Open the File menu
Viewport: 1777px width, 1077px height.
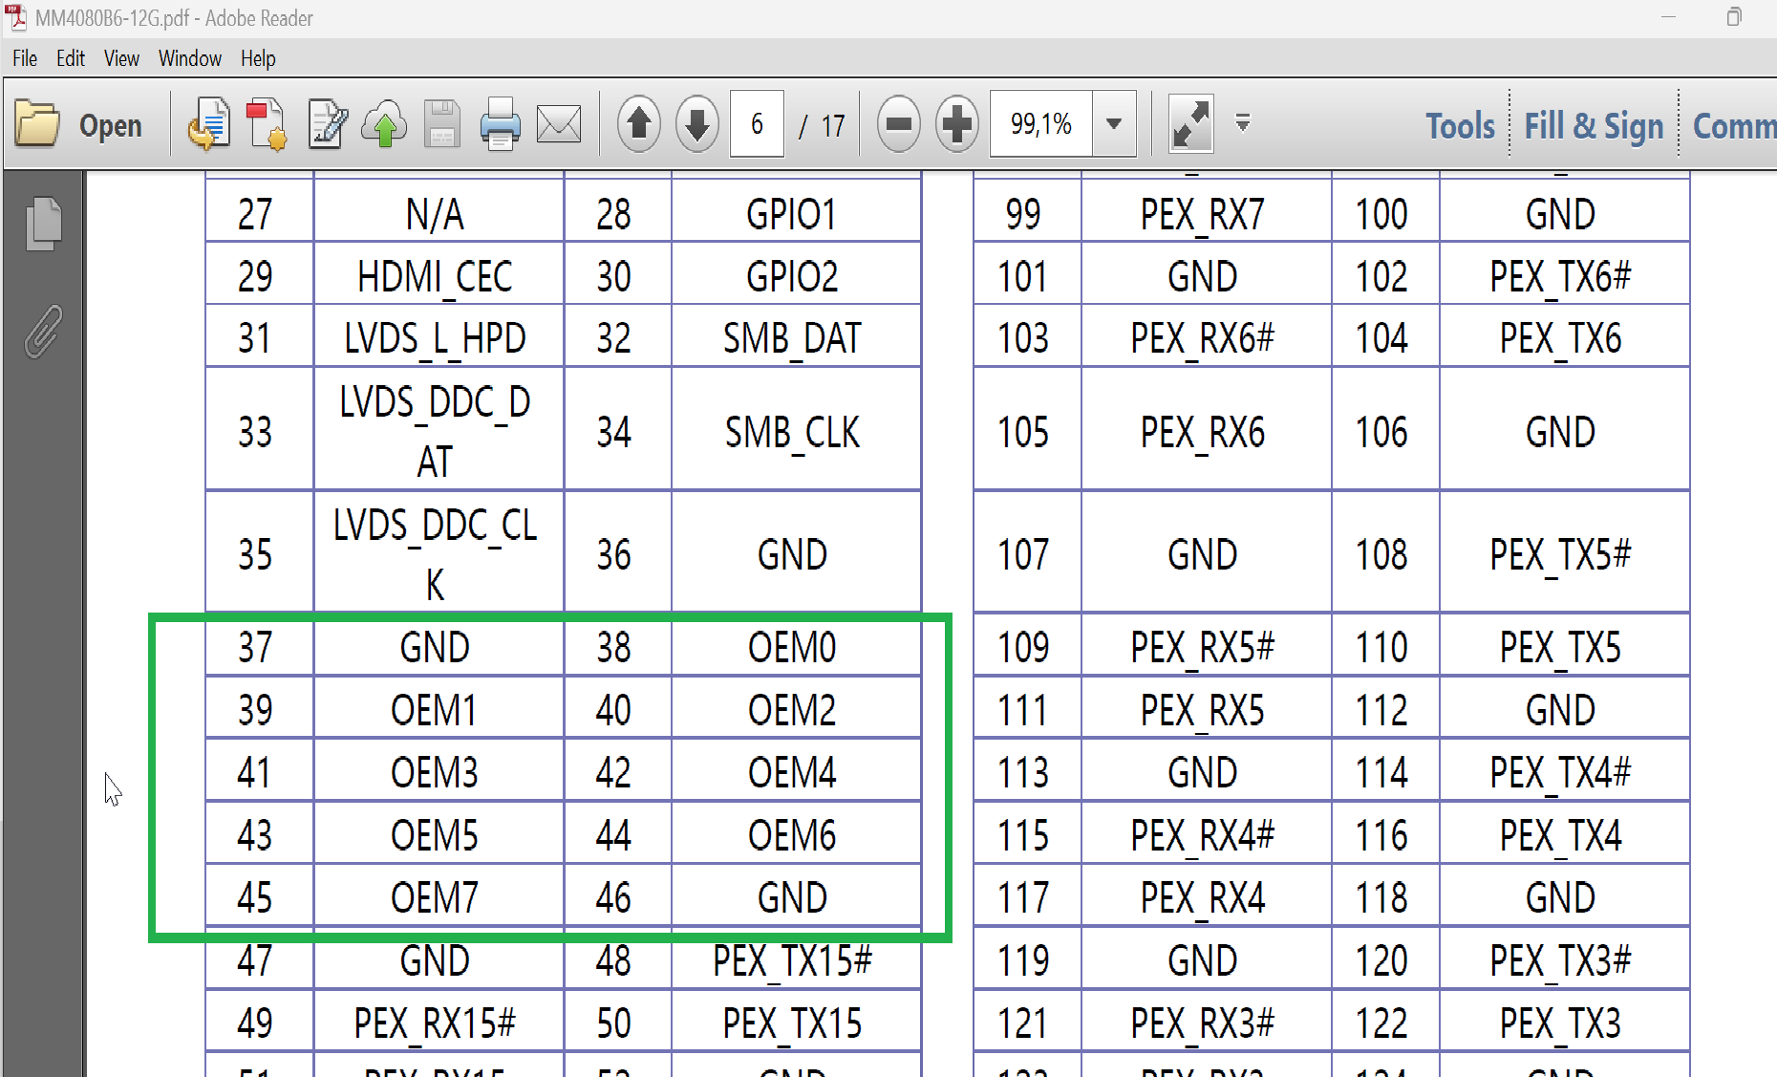25,58
